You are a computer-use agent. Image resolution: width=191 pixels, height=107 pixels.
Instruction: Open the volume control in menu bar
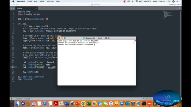point(141,1)
